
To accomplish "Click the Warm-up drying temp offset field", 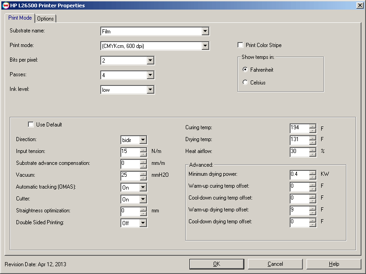I will (300, 210).
